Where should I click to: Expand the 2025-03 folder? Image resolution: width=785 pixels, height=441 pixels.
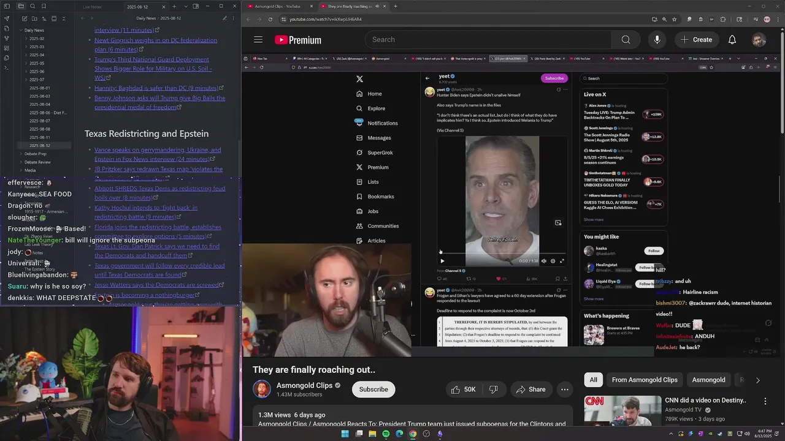[x=37, y=47]
